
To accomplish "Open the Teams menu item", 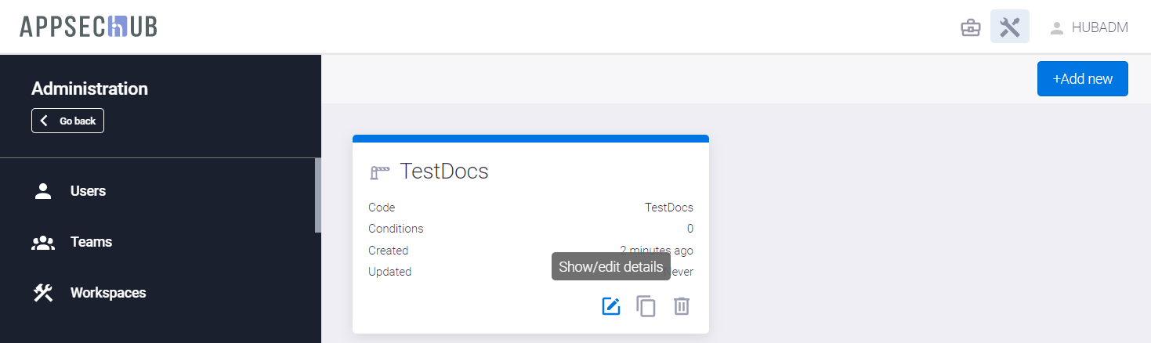I will pyautogui.click(x=91, y=242).
